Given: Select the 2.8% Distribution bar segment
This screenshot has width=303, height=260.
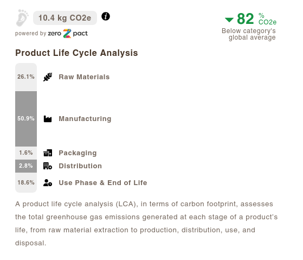Looking at the screenshot, I should [x=26, y=166].
